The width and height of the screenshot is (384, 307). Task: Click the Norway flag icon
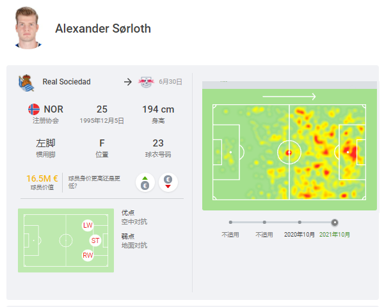[34, 109]
